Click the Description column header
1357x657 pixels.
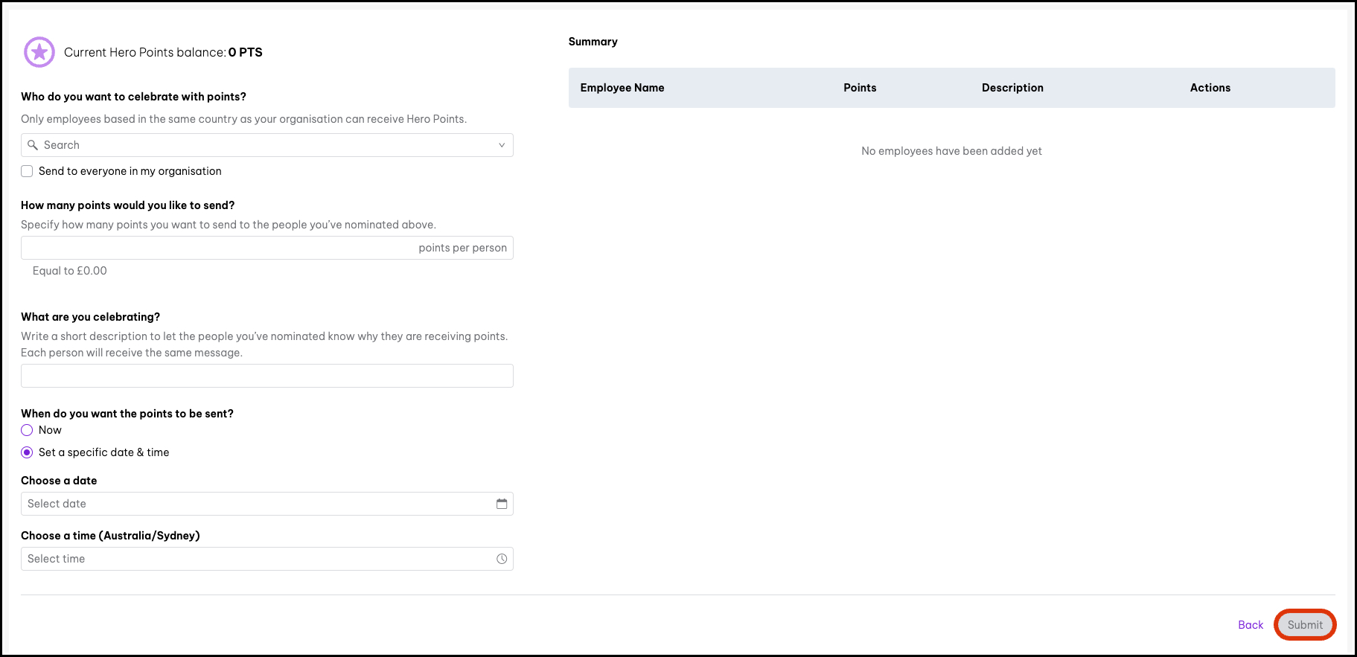pos(1012,88)
